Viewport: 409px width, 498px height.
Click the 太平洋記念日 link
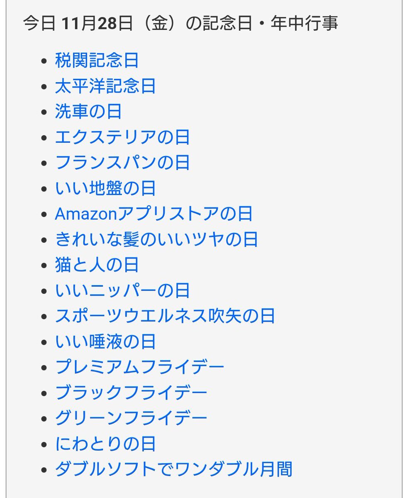coord(105,86)
